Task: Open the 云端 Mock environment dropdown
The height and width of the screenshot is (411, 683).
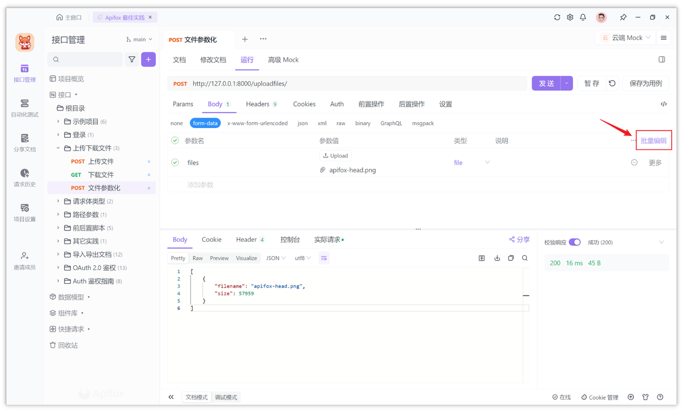Action: [626, 38]
